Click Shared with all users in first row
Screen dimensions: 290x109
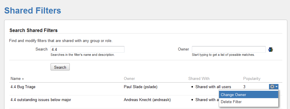click(x=213, y=87)
